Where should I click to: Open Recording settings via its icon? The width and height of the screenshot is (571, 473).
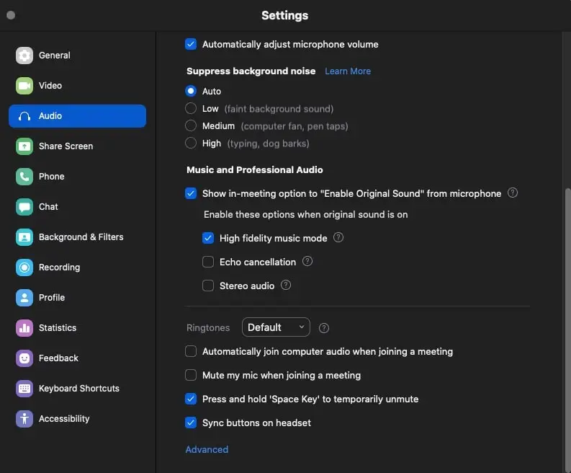coord(24,268)
